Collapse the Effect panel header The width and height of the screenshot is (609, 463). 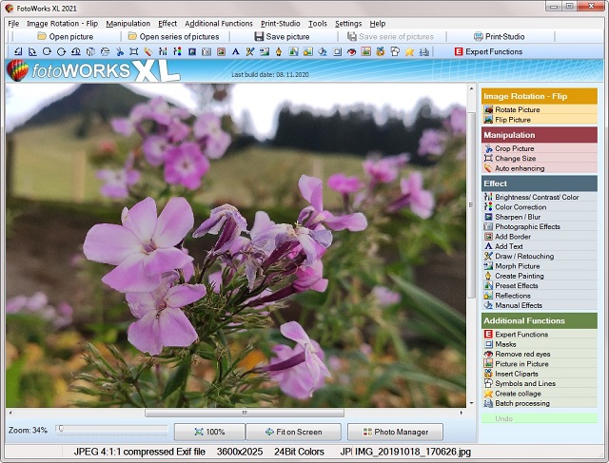point(539,183)
